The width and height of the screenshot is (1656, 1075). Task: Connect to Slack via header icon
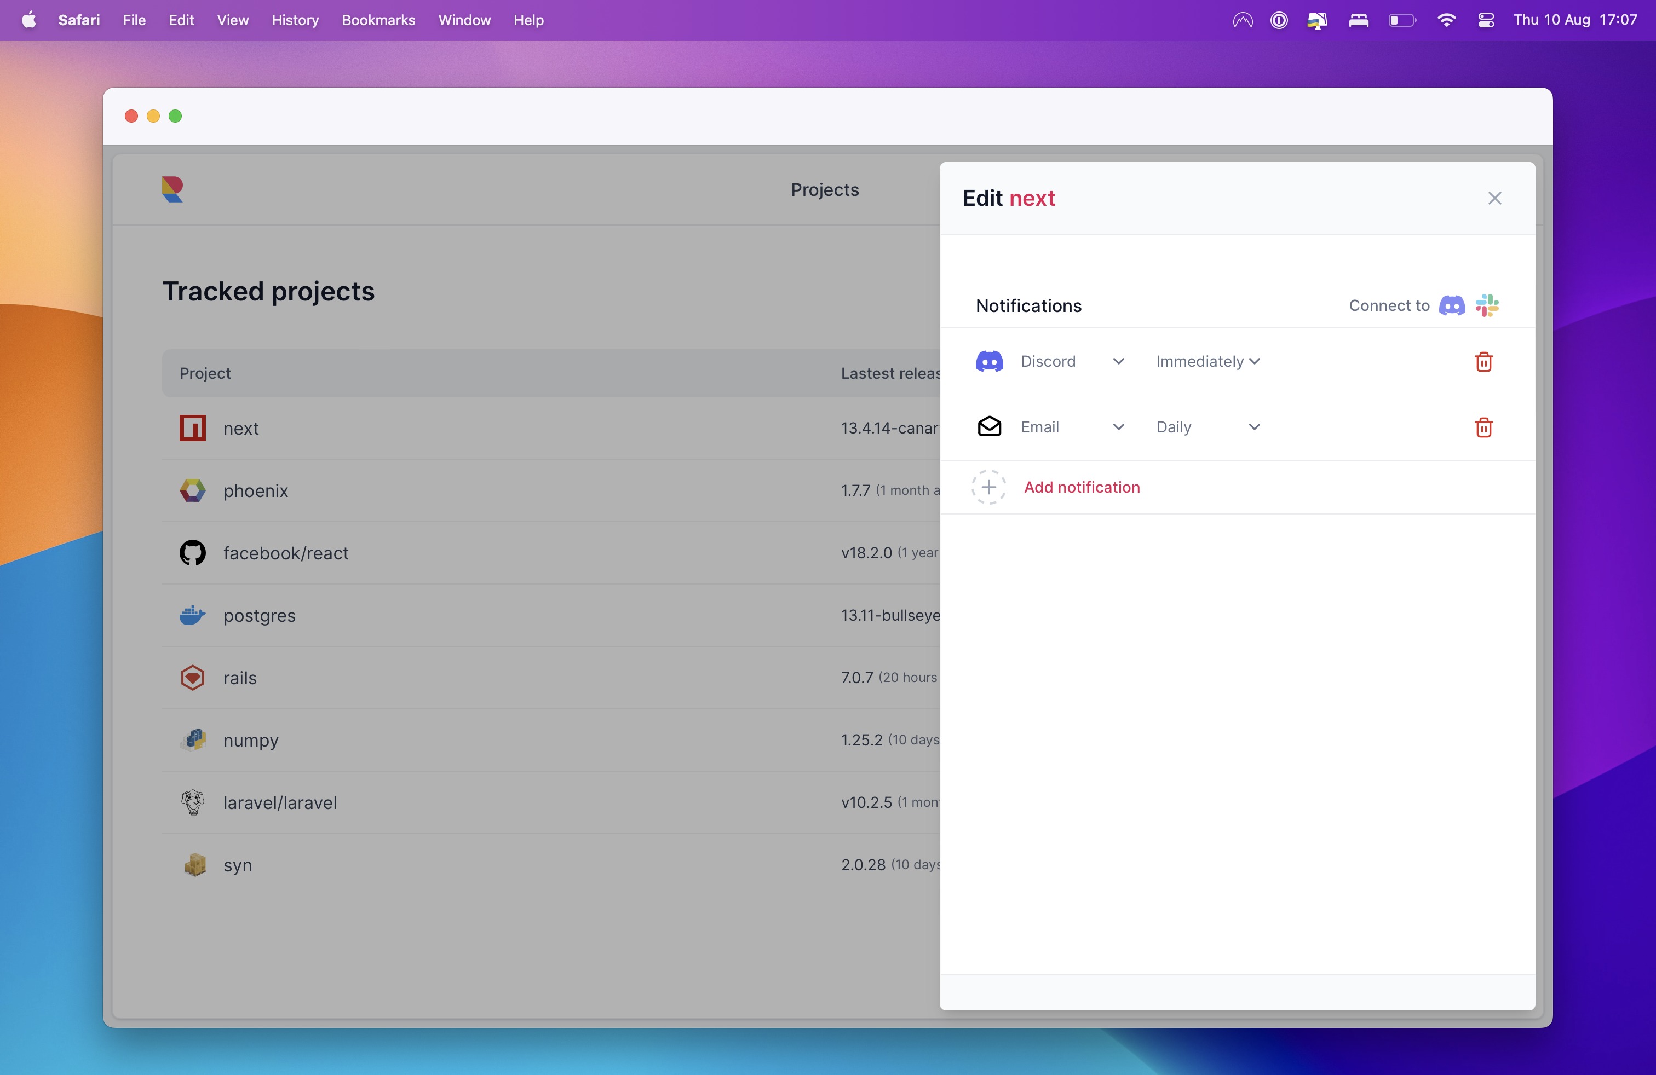click(1486, 305)
